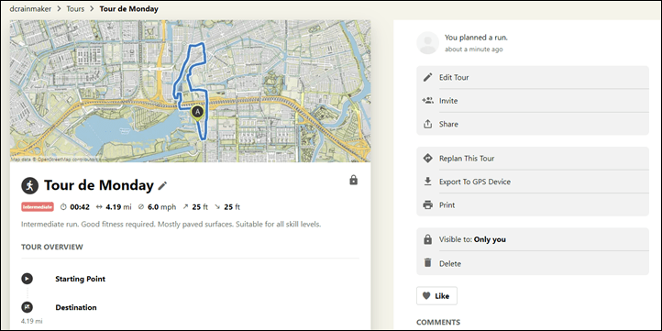
Task: Click the padlock privacy icon near tour title
Action: tap(353, 181)
